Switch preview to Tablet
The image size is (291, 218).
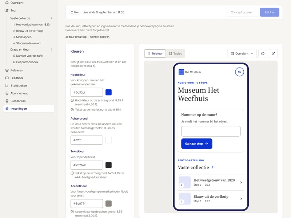point(175,53)
